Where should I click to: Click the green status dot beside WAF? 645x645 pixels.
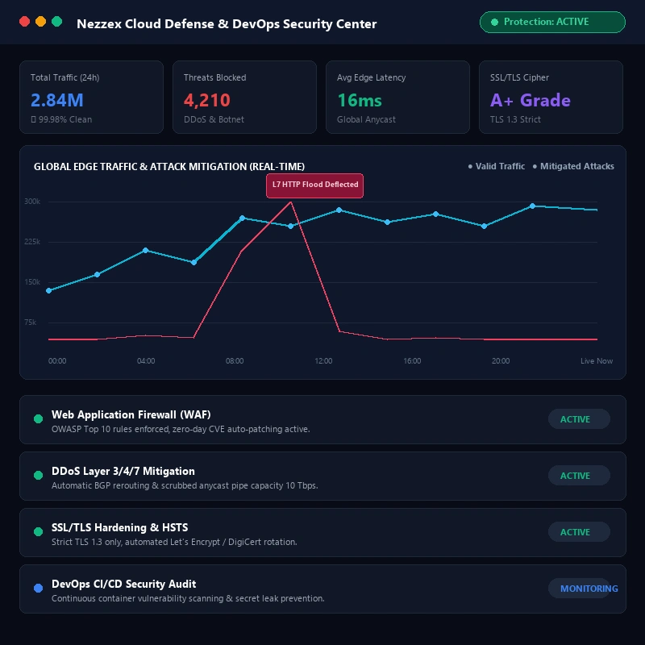[38, 418]
